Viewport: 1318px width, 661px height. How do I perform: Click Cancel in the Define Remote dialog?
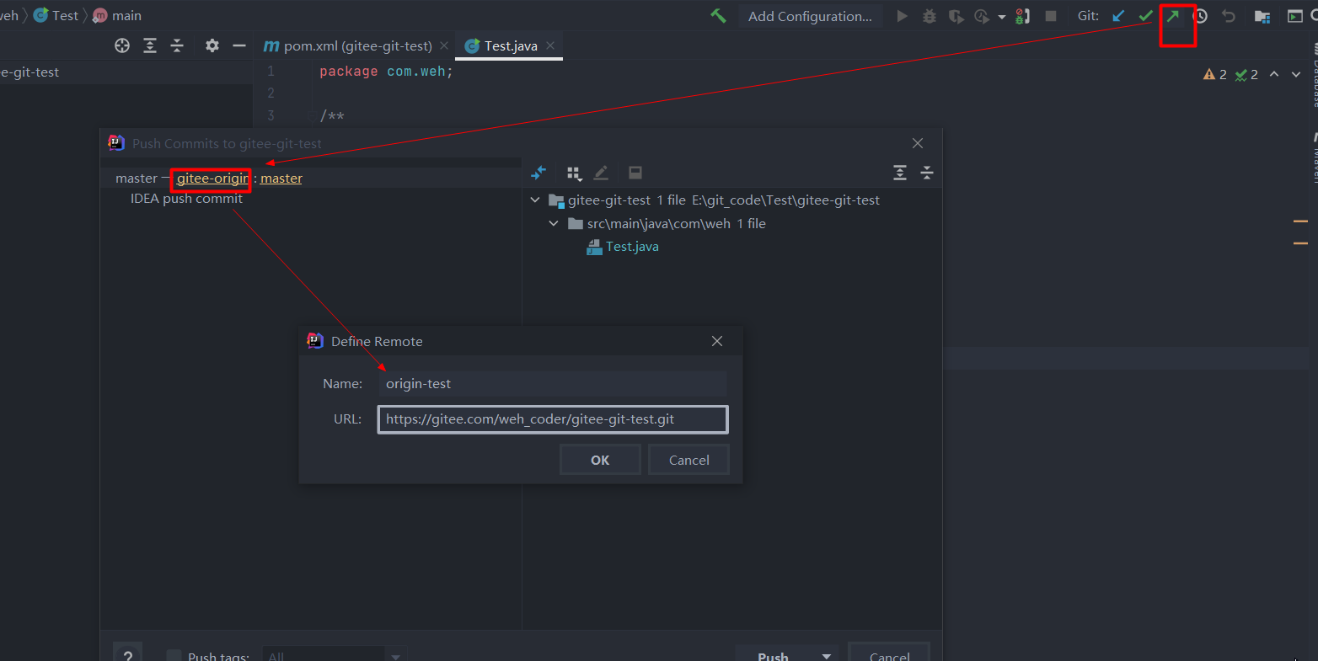click(688, 460)
